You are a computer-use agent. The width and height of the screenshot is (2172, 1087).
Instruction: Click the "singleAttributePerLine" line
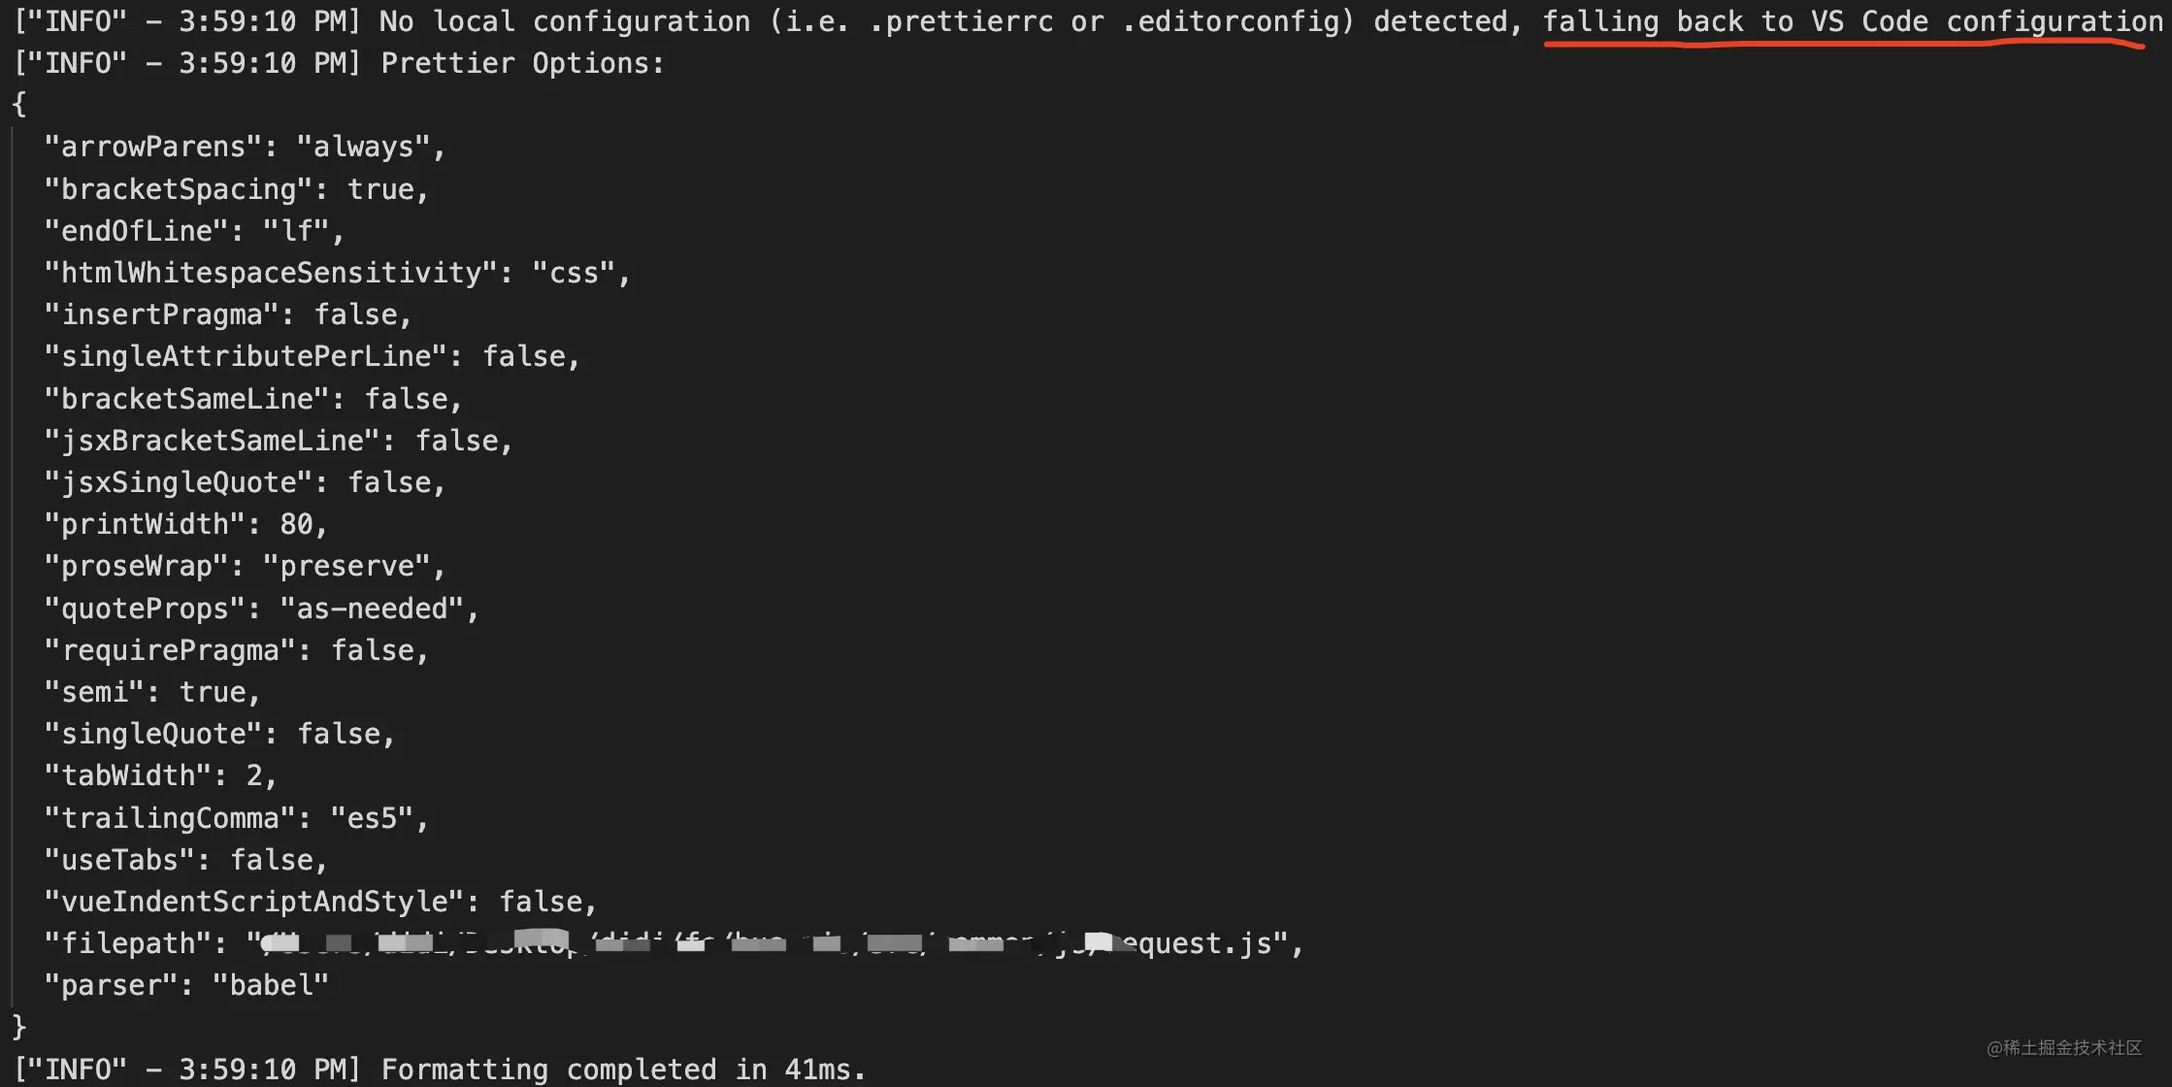pyautogui.click(x=312, y=356)
